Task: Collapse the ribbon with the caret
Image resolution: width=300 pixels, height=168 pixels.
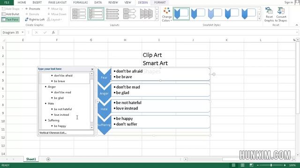Action: tap(297, 25)
